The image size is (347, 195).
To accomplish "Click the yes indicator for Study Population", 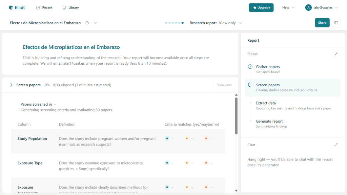I will coord(167,138).
